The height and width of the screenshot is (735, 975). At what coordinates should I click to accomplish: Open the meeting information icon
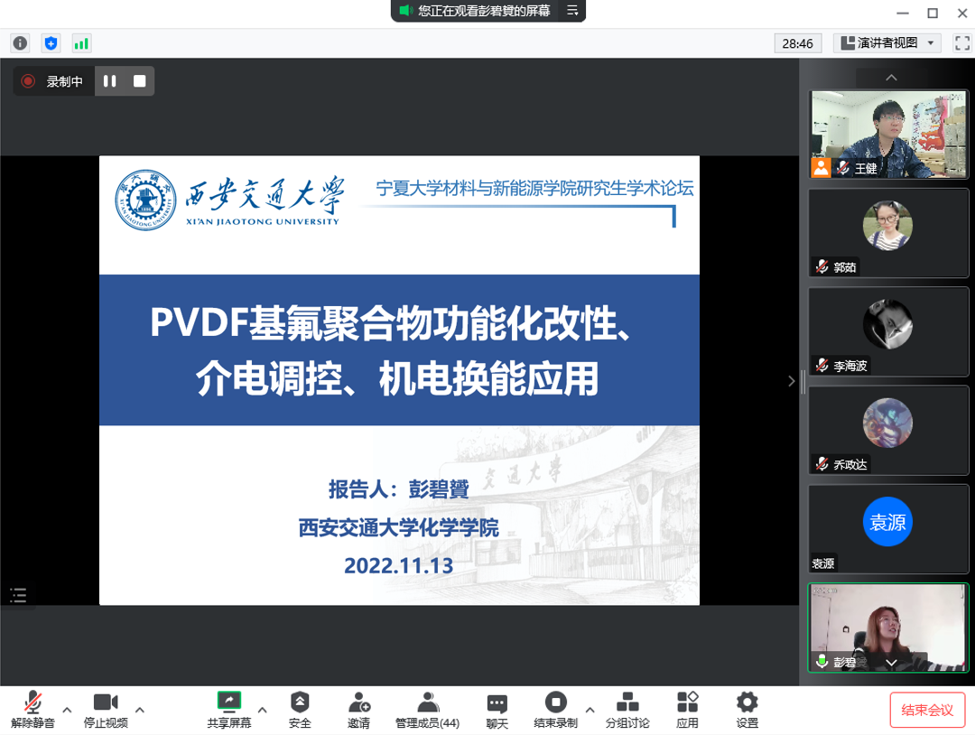20,43
